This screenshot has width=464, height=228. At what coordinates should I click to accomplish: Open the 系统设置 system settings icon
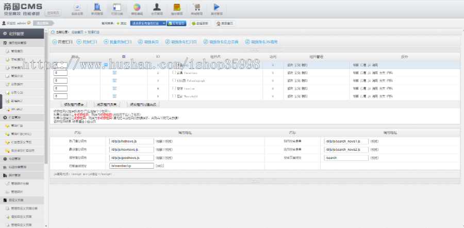point(76,8)
